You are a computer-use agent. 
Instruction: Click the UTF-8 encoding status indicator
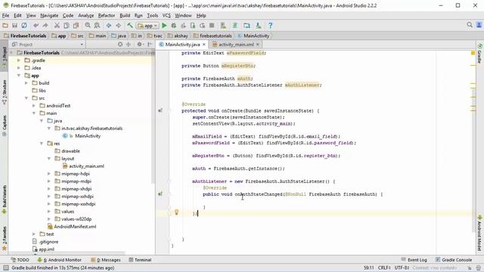[x=402, y=268]
